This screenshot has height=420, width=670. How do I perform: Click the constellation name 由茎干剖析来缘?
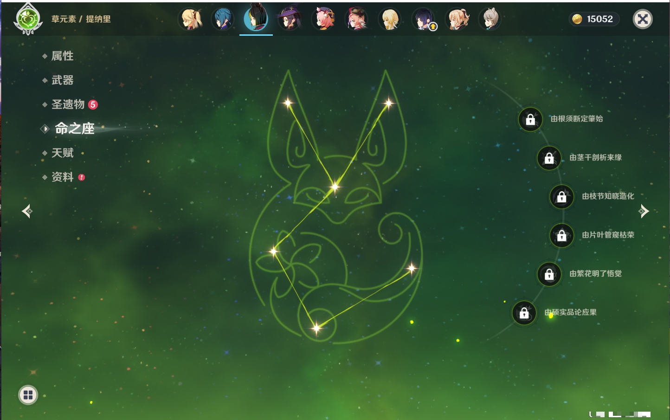click(x=596, y=157)
